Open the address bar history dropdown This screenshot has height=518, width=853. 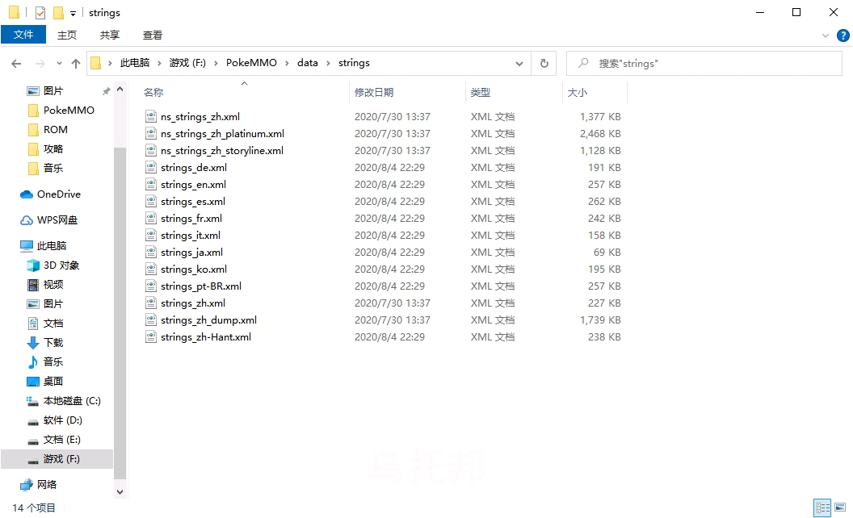click(519, 64)
